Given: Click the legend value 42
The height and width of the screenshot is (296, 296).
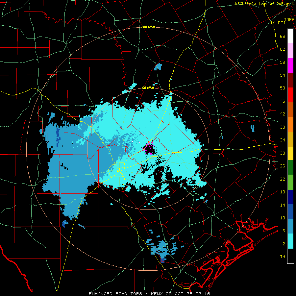Looking at the screenshot, I should click(283, 114).
